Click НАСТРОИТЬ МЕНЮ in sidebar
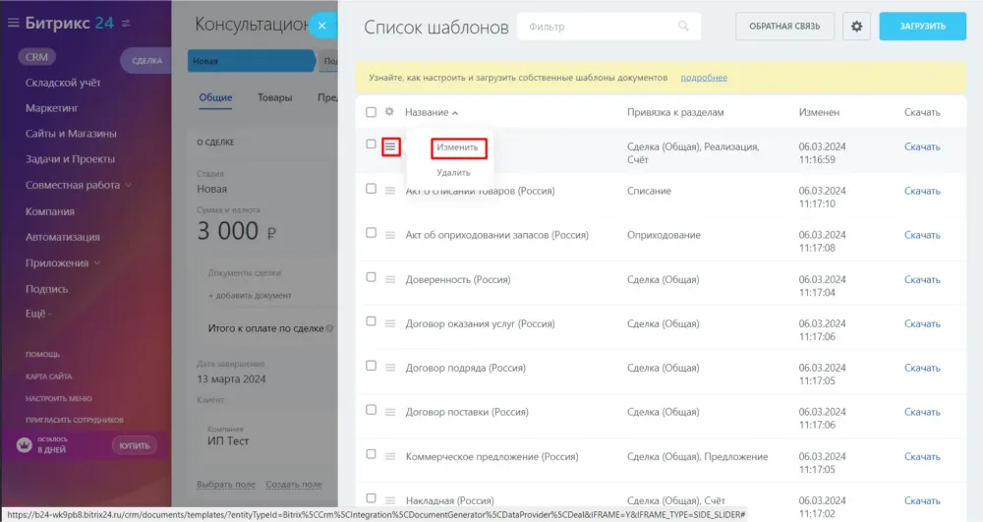This screenshot has width=983, height=522. point(58,398)
